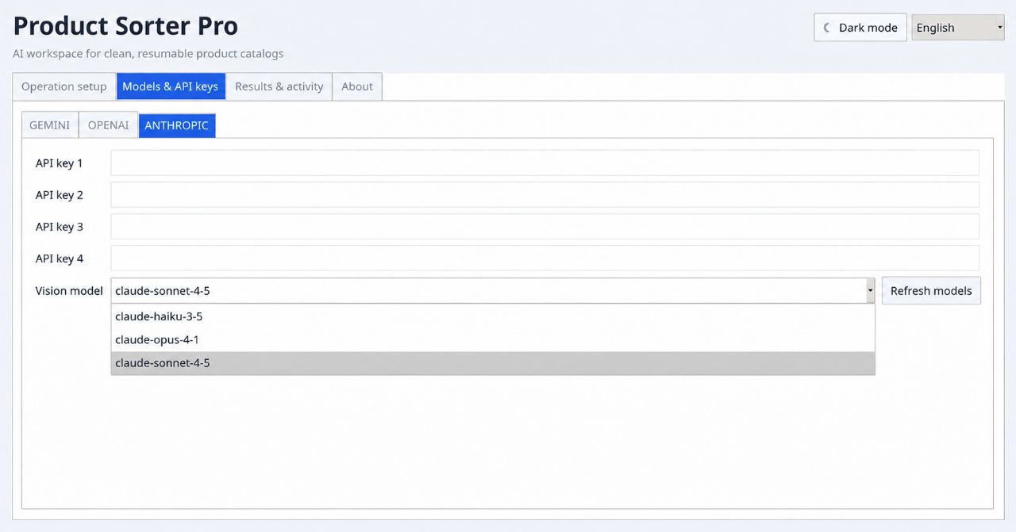
Task: Focus the API key 1 field
Action: [x=545, y=163]
